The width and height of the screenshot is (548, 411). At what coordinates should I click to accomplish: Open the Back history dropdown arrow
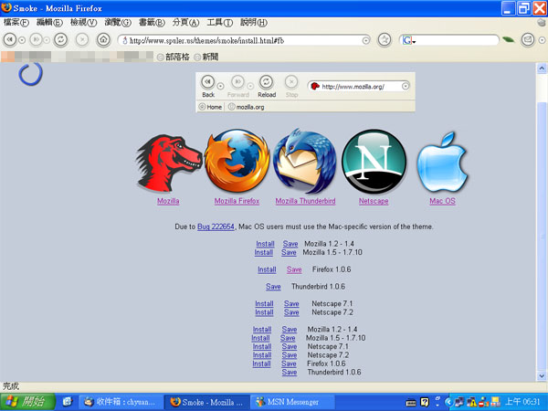coord(22,40)
